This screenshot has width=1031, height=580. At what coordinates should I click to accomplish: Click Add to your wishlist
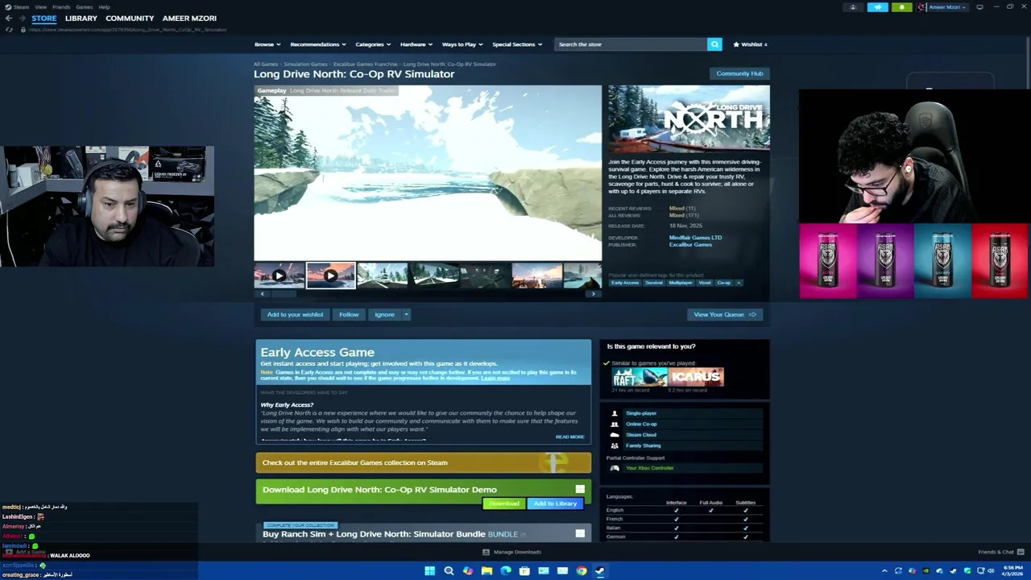click(x=295, y=315)
